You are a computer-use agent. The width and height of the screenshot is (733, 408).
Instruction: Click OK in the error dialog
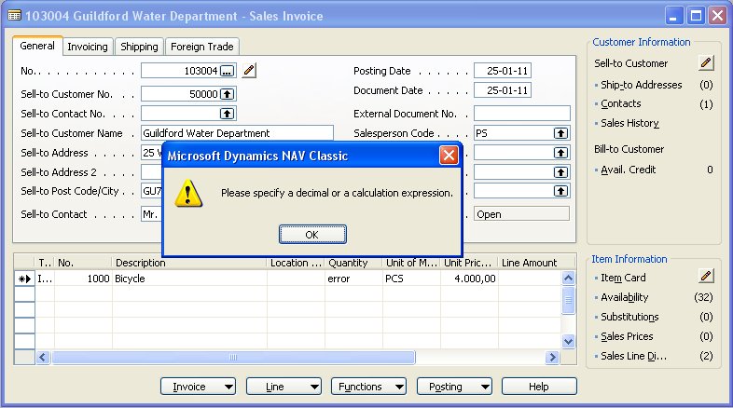click(x=312, y=235)
